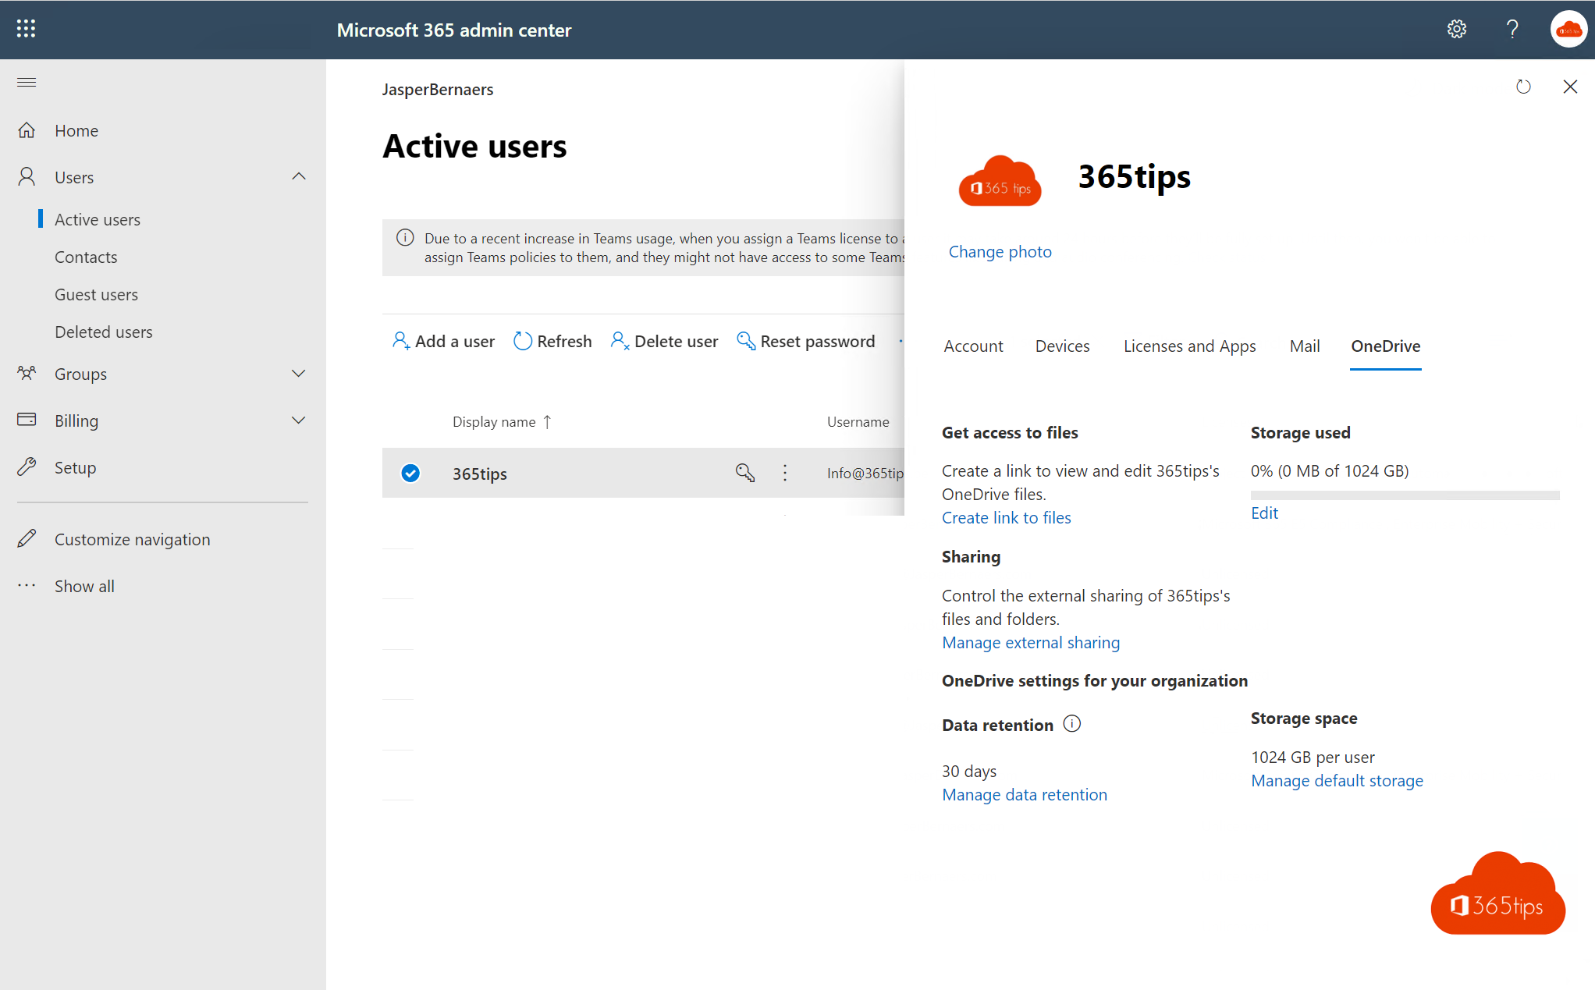Click the ellipsis menu icon for 365tips
This screenshot has width=1595, height=990.
click(x=783, y=474)
